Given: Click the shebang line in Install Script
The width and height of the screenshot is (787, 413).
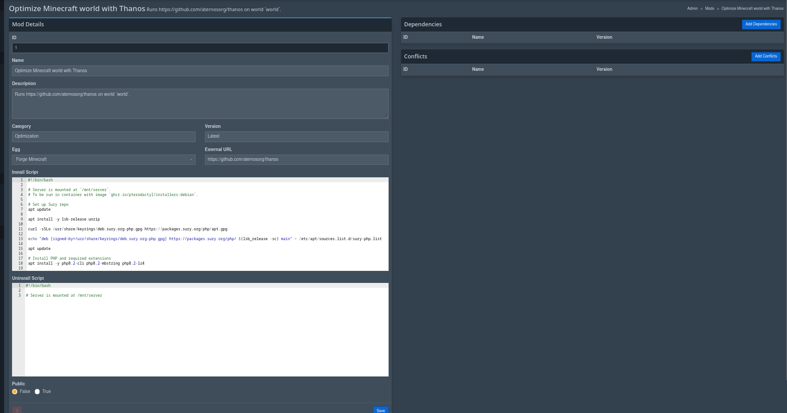Looking at the screenshot, I should pos(41,180).
